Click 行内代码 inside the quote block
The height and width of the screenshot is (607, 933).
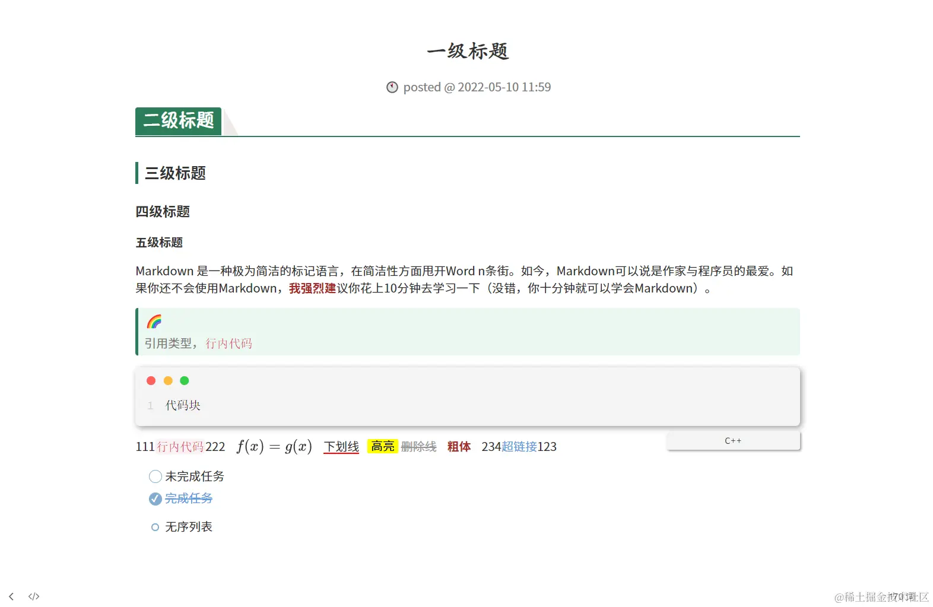(229, 344)
